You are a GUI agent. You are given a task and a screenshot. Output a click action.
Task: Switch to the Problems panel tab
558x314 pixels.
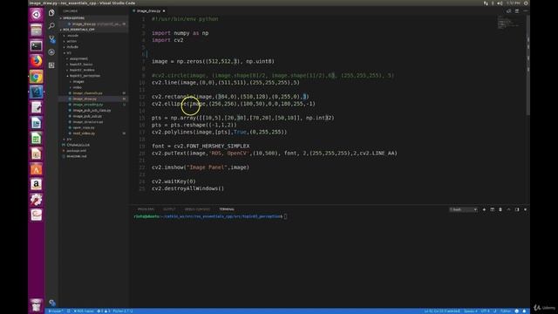coord(146,209)
